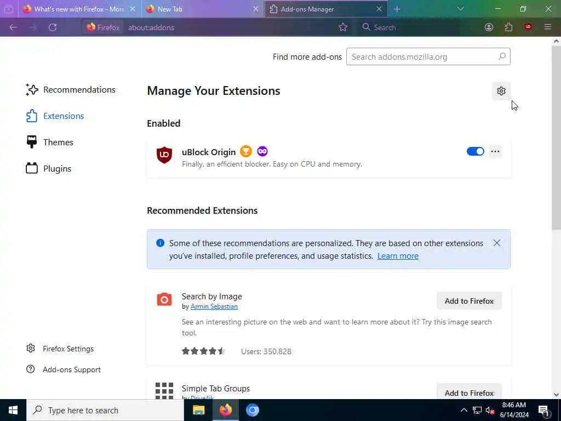Click the Search by Image camera icon
This screenshot has height=421, width=561.
[164, 300]
